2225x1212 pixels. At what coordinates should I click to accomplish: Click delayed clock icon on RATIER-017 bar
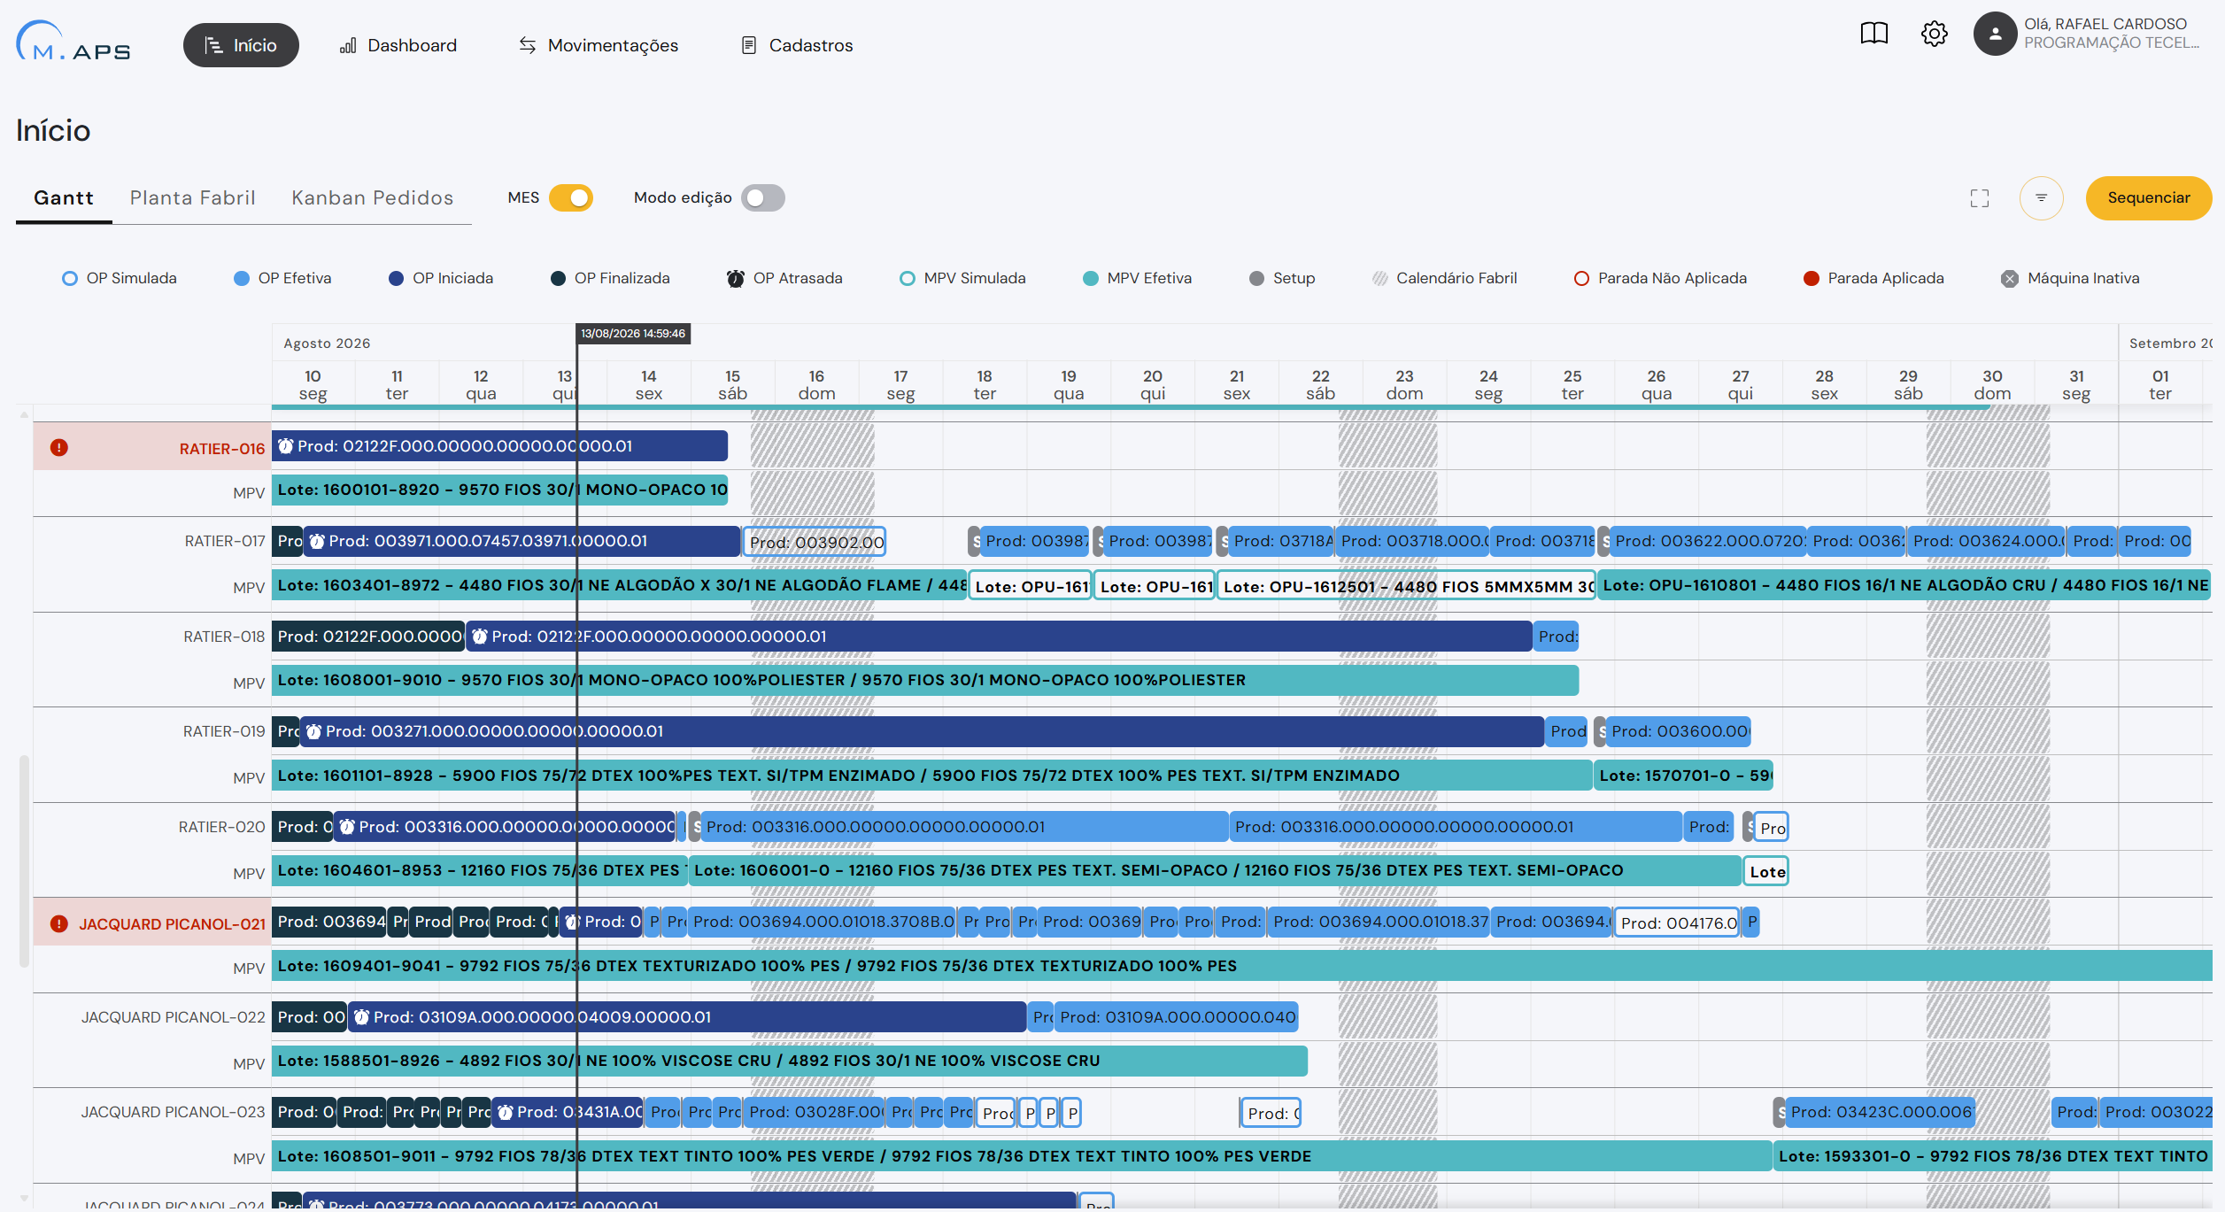click(x=317, y=541)
